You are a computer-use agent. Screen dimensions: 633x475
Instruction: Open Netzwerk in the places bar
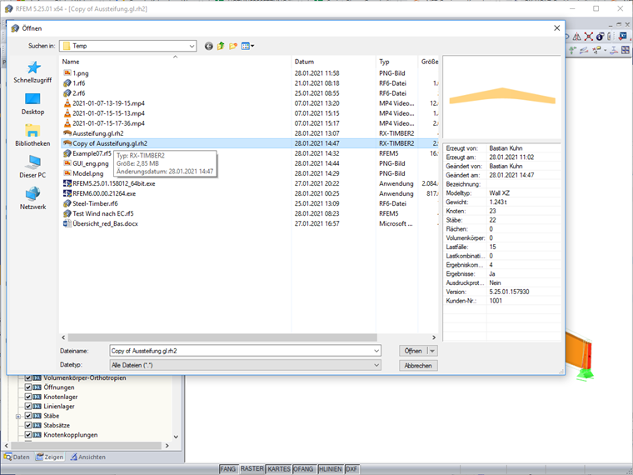click(x=32, y=198)
